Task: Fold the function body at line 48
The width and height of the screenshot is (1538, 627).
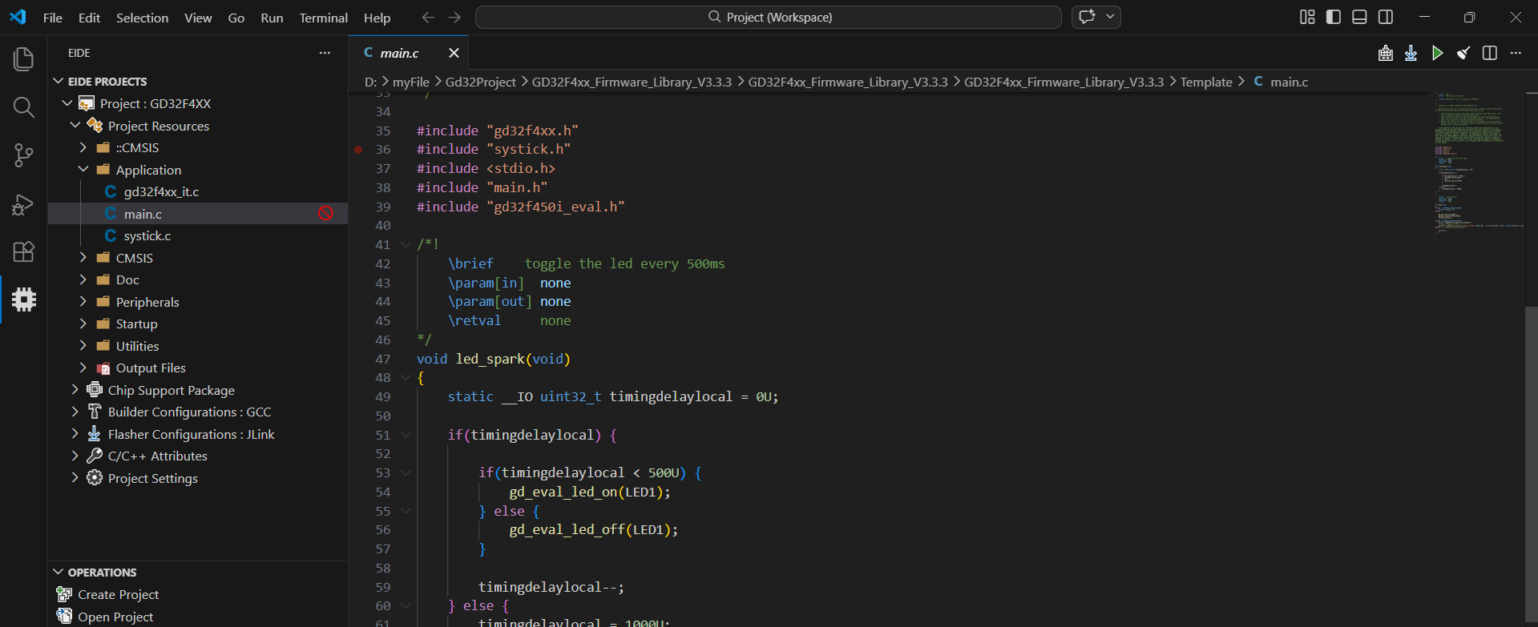Action: coord(406,377)
